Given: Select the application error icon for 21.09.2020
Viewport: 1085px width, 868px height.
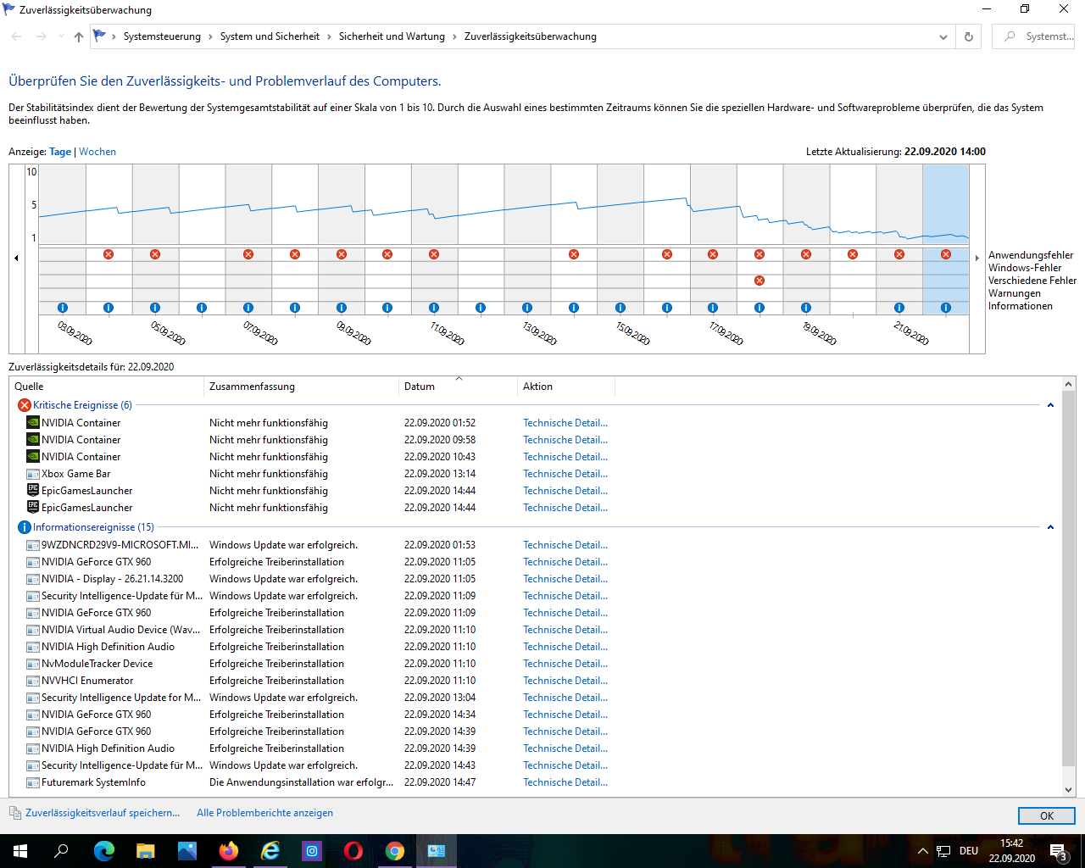Looking at the screenshot, I should tap(899, 254).
